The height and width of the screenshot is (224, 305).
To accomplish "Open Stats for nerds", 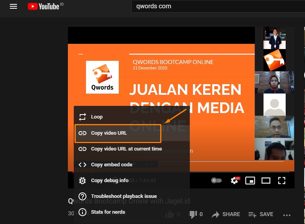I will pyautogui.click(x=132, y=212).
